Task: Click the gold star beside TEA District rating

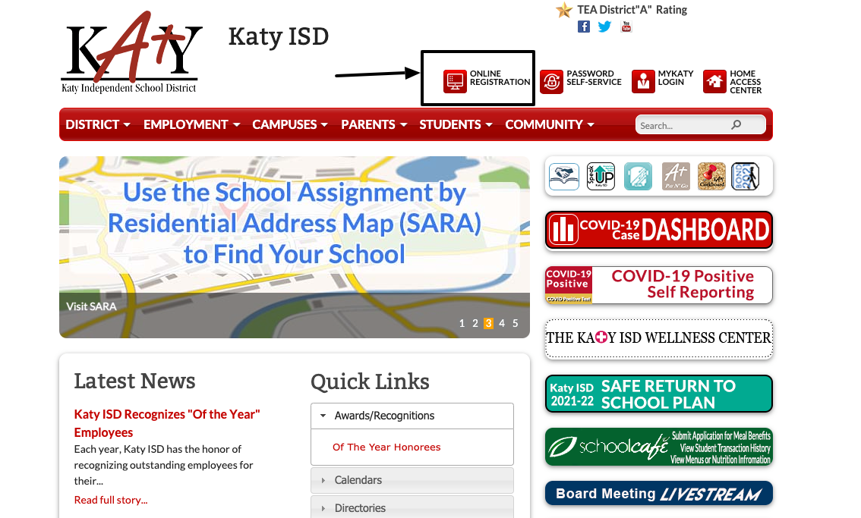Action: 564,10
